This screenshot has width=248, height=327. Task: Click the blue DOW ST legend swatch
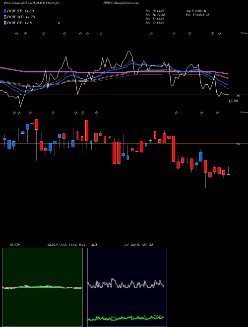coord(5,11)
